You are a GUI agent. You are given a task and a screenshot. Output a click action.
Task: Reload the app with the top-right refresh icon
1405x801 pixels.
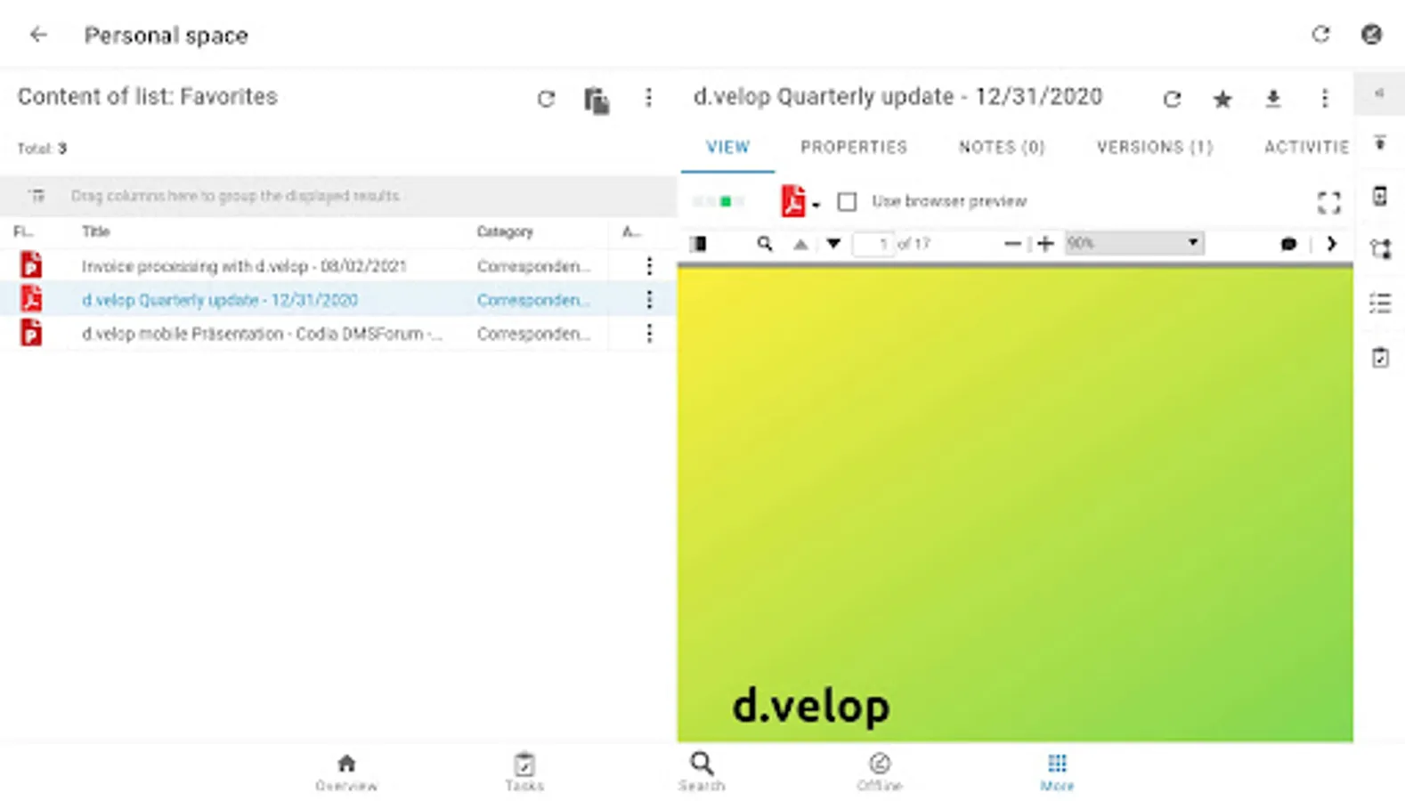coord(1320,34)
